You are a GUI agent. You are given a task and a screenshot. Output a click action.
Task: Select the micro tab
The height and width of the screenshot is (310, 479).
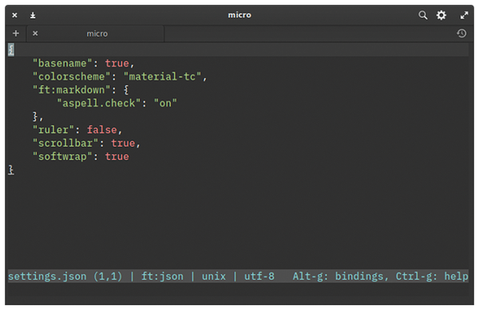(95, 33)
